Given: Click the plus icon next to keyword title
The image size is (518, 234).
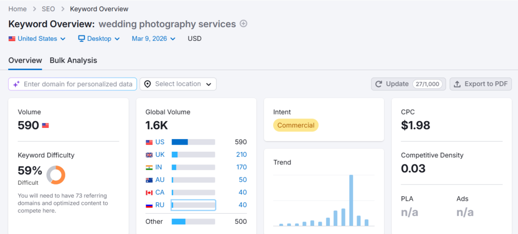Looking at the screenshot, I should tap(244, 24).
